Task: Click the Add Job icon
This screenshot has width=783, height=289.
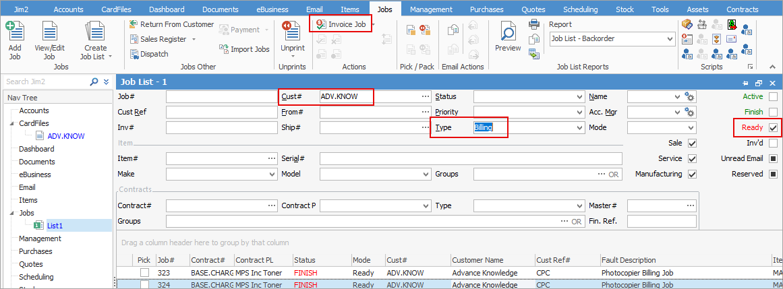Action: tap(15, 32)
